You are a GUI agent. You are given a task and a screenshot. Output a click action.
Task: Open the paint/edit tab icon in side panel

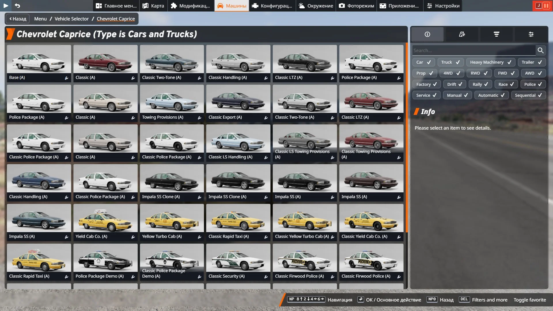(x=462, y=34)
